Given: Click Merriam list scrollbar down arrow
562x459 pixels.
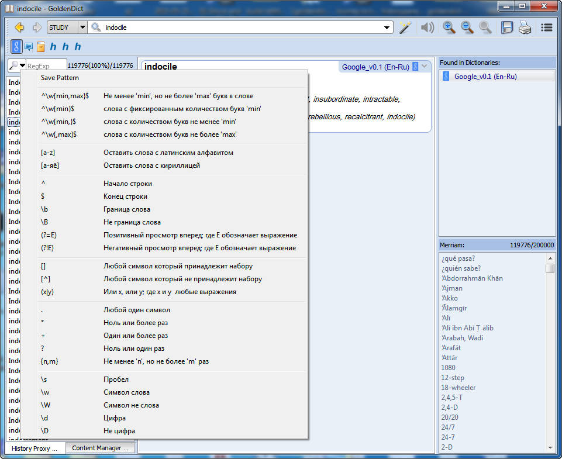Looking at the screenshot, I should (550, 447).
